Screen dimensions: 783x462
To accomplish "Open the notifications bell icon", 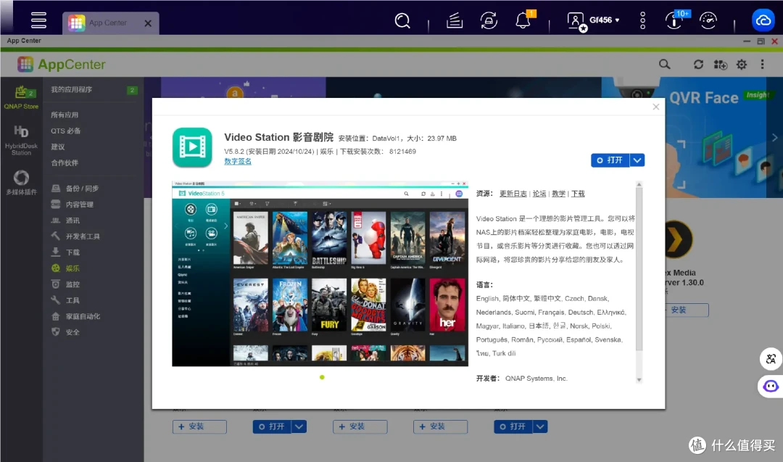I will click(x=523, y=20).
